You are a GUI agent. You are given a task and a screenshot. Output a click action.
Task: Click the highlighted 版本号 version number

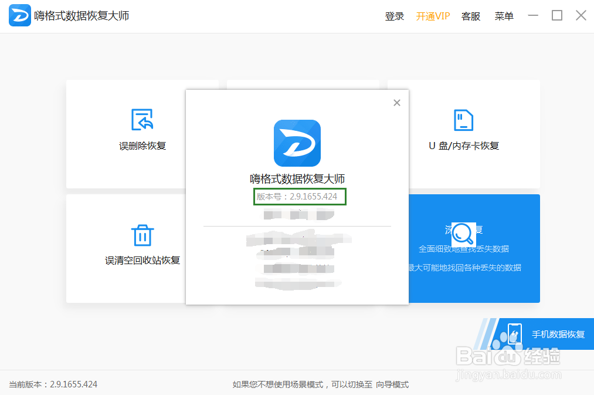(298, 197)
